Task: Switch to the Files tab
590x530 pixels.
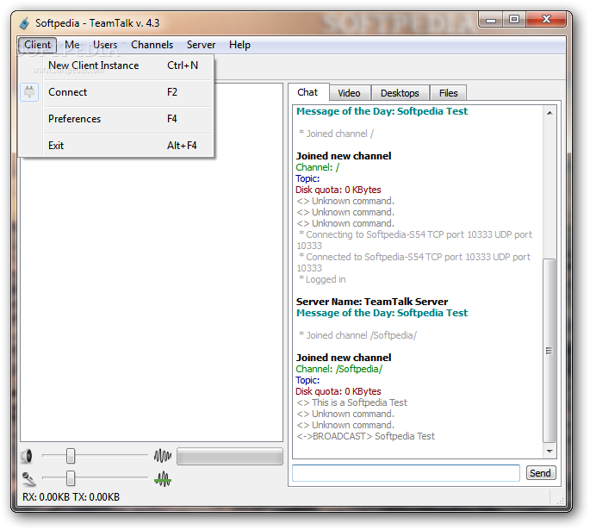Action: pos(448,93)
